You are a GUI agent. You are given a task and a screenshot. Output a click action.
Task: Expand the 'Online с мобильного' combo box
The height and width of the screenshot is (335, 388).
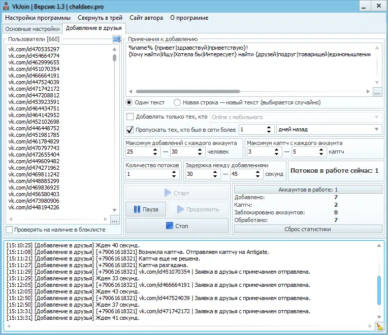pyautogui.click(x=296, y=117)
